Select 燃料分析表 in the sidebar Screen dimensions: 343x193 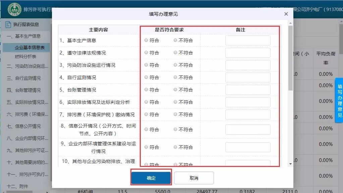coord(25,56)
